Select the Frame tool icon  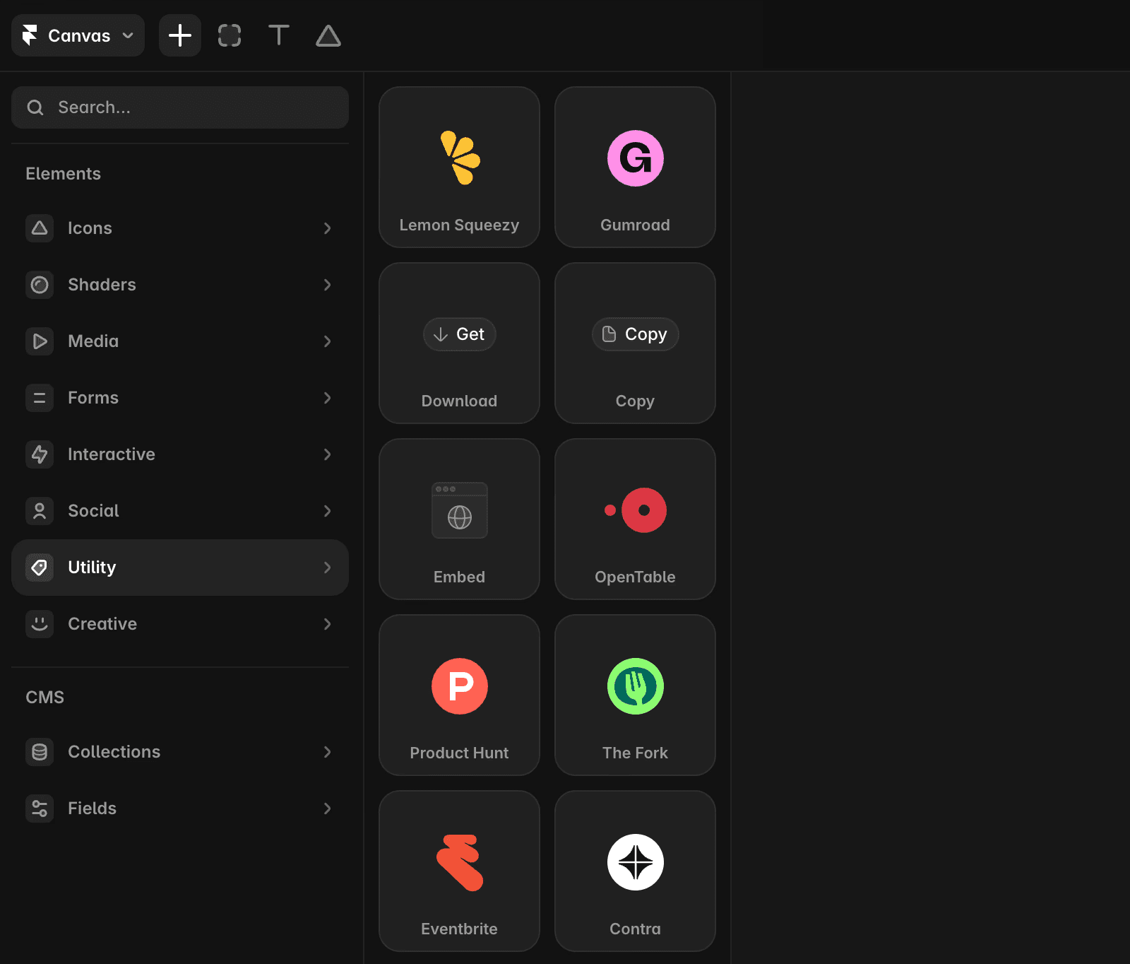point(230,35)
